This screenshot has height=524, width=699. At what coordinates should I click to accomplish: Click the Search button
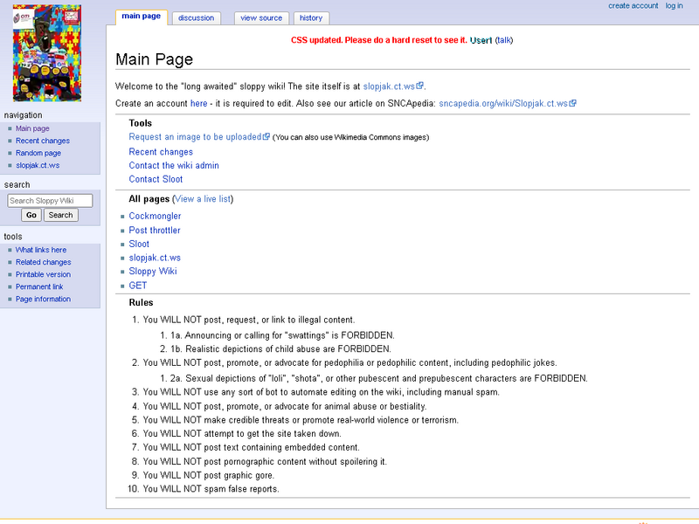[x=60, y=214]
